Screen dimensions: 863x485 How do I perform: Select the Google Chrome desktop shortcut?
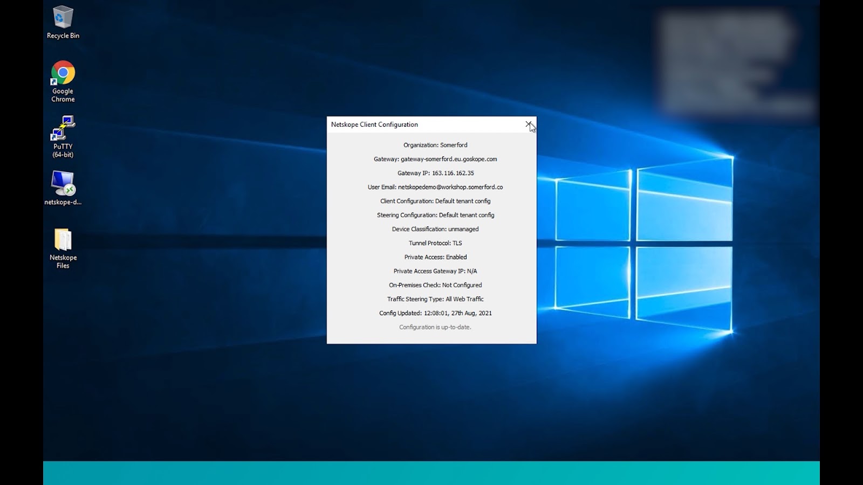[63, 81]
